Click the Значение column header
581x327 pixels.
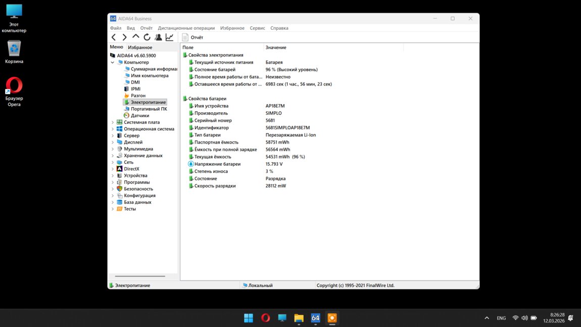(x=276, y=48)
